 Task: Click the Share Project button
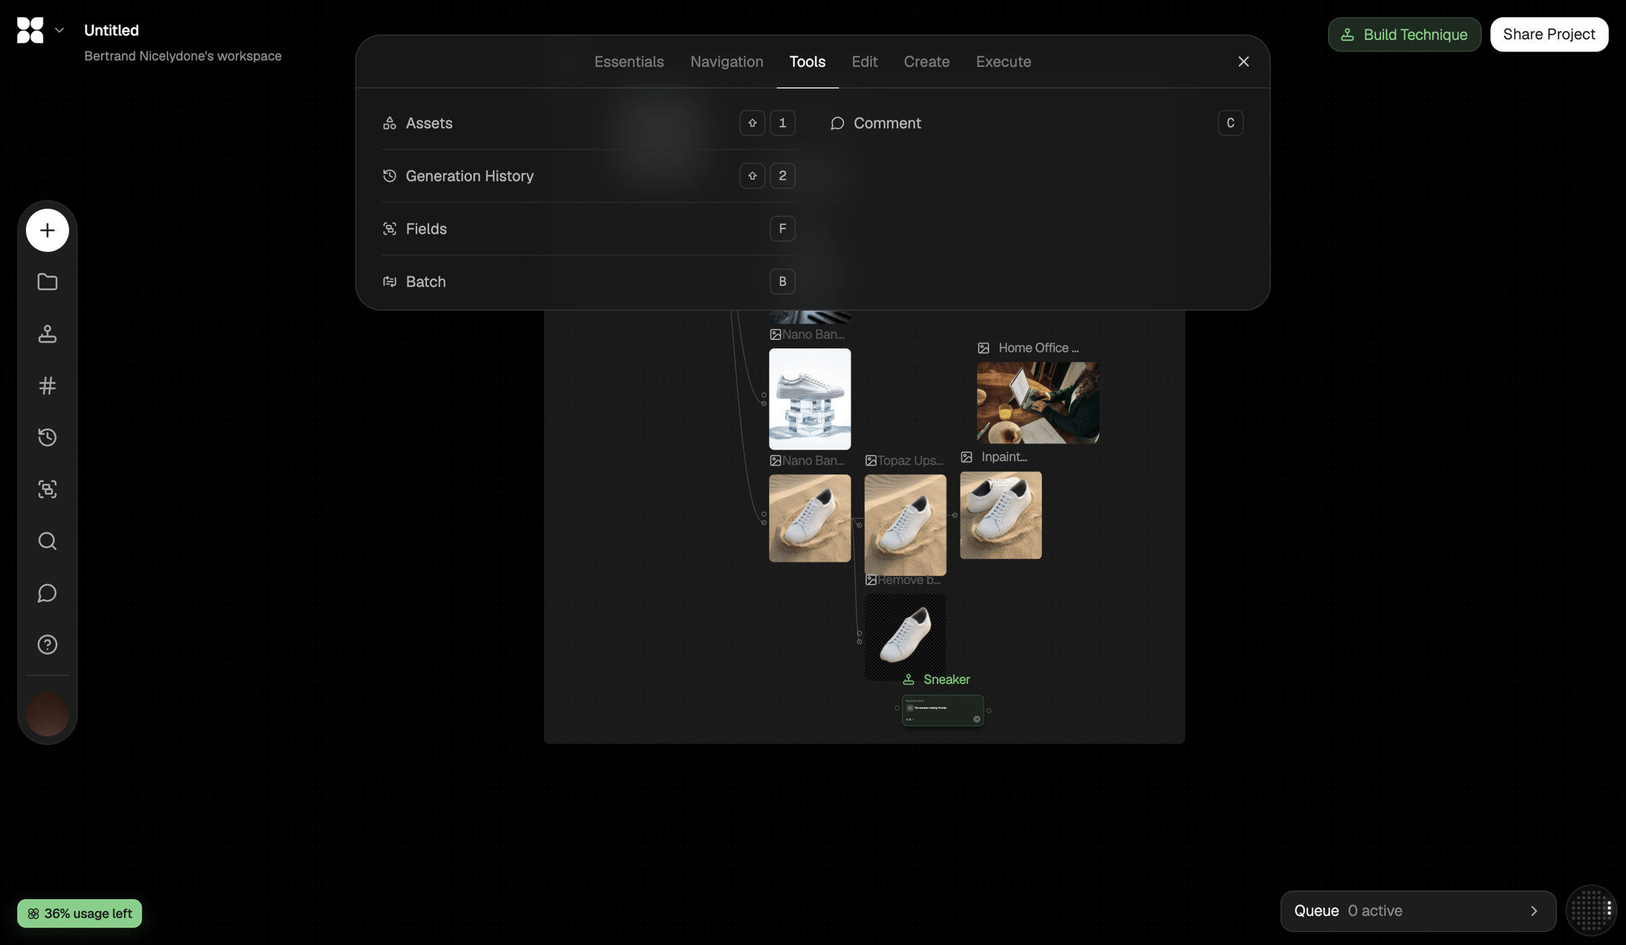(x=1549, y=35)
